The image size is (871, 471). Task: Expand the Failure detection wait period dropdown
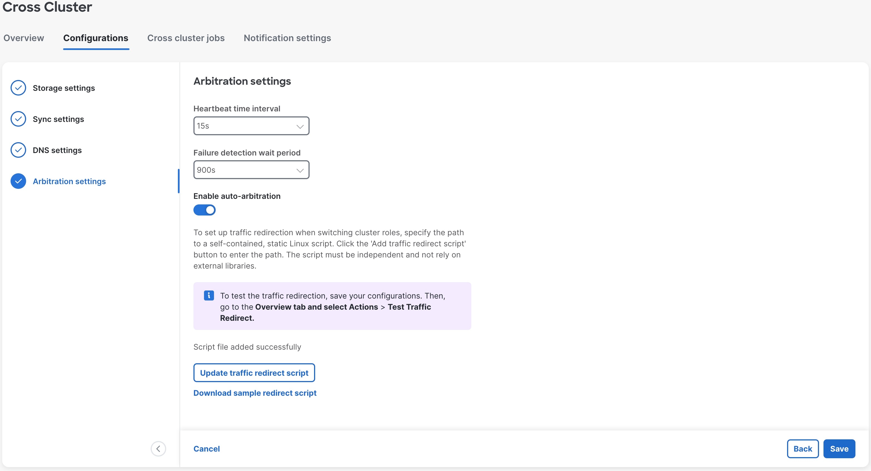tap(251, 170)
